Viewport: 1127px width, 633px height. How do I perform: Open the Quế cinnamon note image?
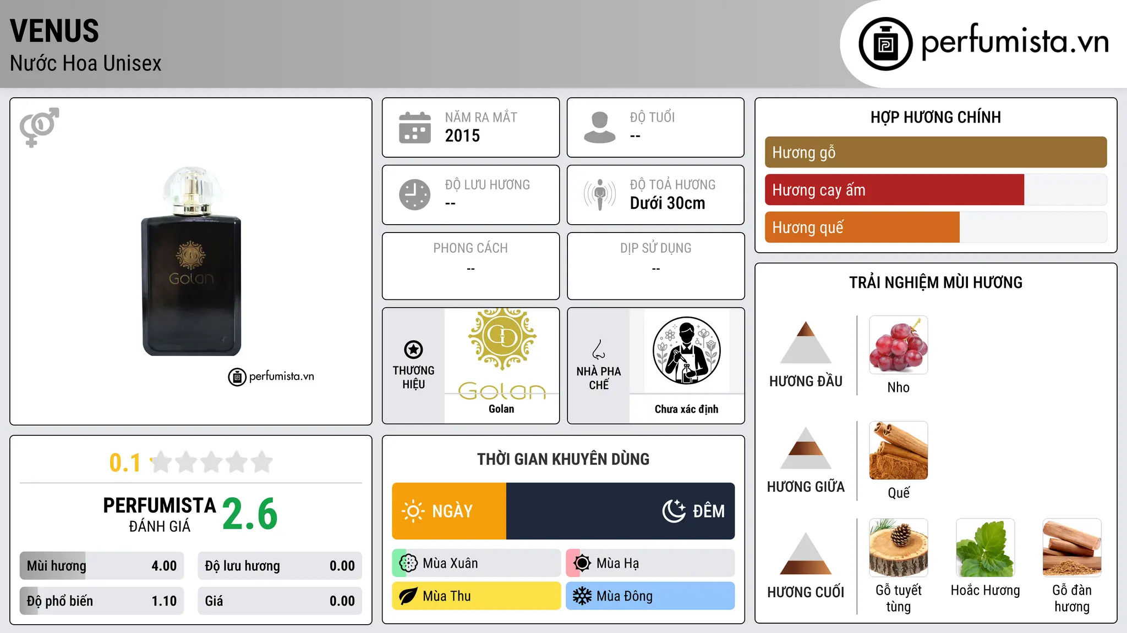click(899, 451)
